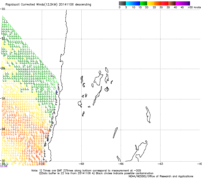Click the note line 'Times are GMT'
The width and height of the screenshot is (202, 178).
click(52, 171)
